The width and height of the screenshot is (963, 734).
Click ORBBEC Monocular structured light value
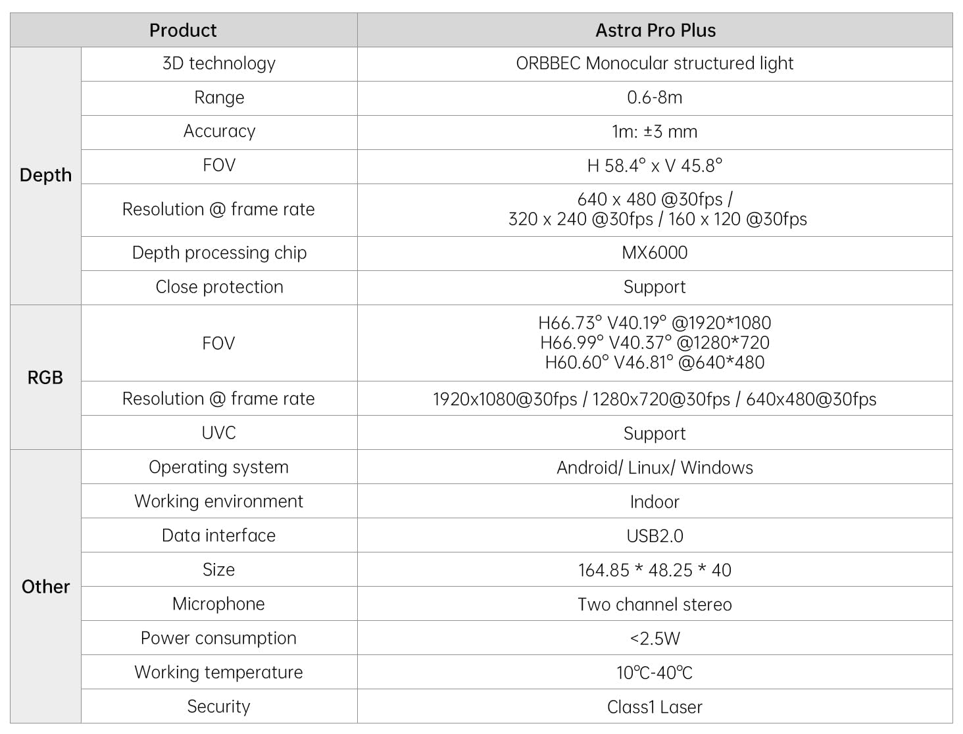(654, 64)
